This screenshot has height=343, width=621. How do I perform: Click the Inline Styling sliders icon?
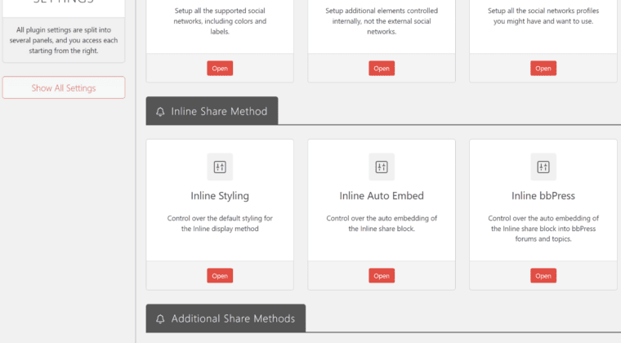(220, 167)
